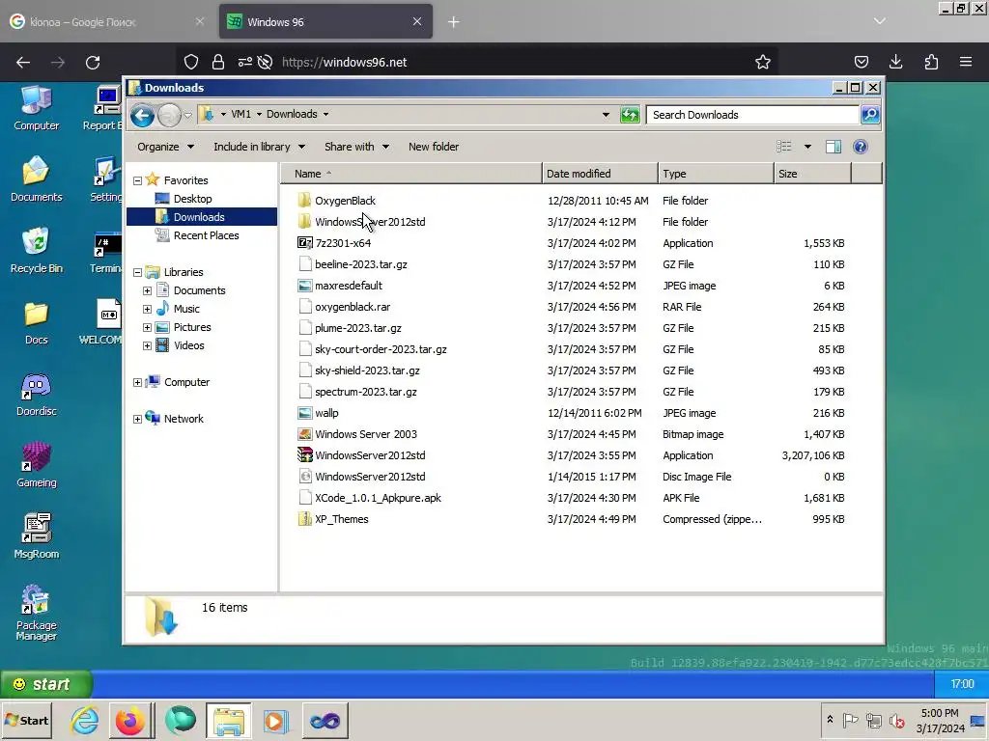Click the change view icon in Explorer toolbar
This screenshot has height=741, width=989.
(x=784, y=147)
